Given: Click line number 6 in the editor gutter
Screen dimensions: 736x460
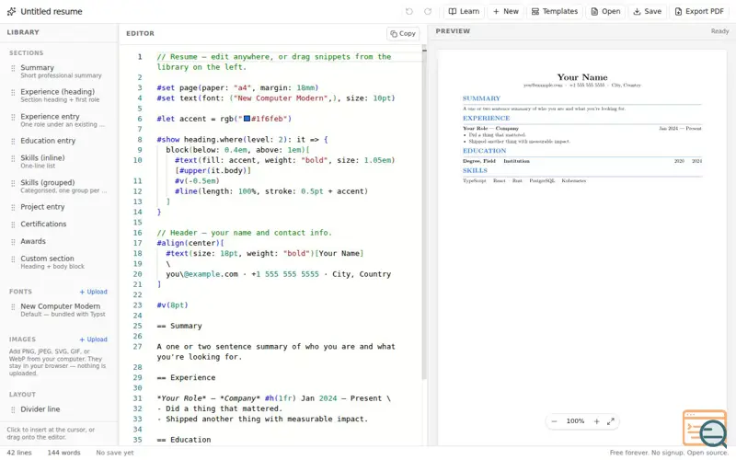Looking at the screenshot, I should click(140, 119).
